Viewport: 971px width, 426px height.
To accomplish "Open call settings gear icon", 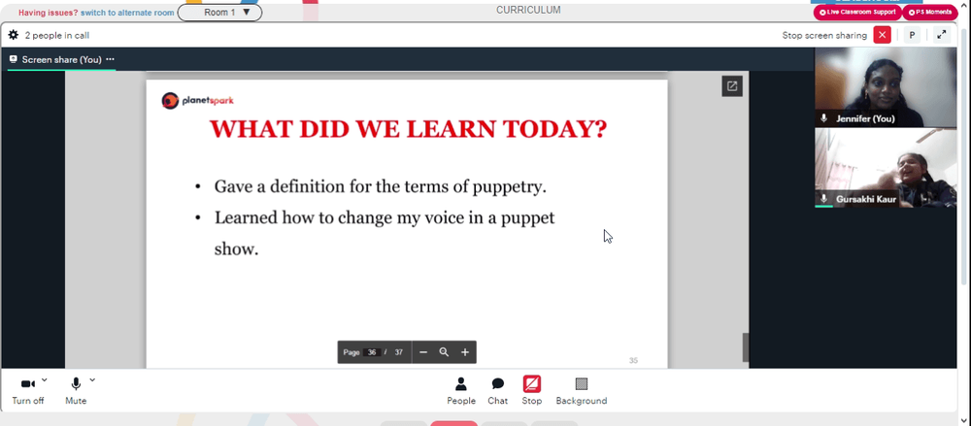I will pyautogui.click(x=13, y=35).
